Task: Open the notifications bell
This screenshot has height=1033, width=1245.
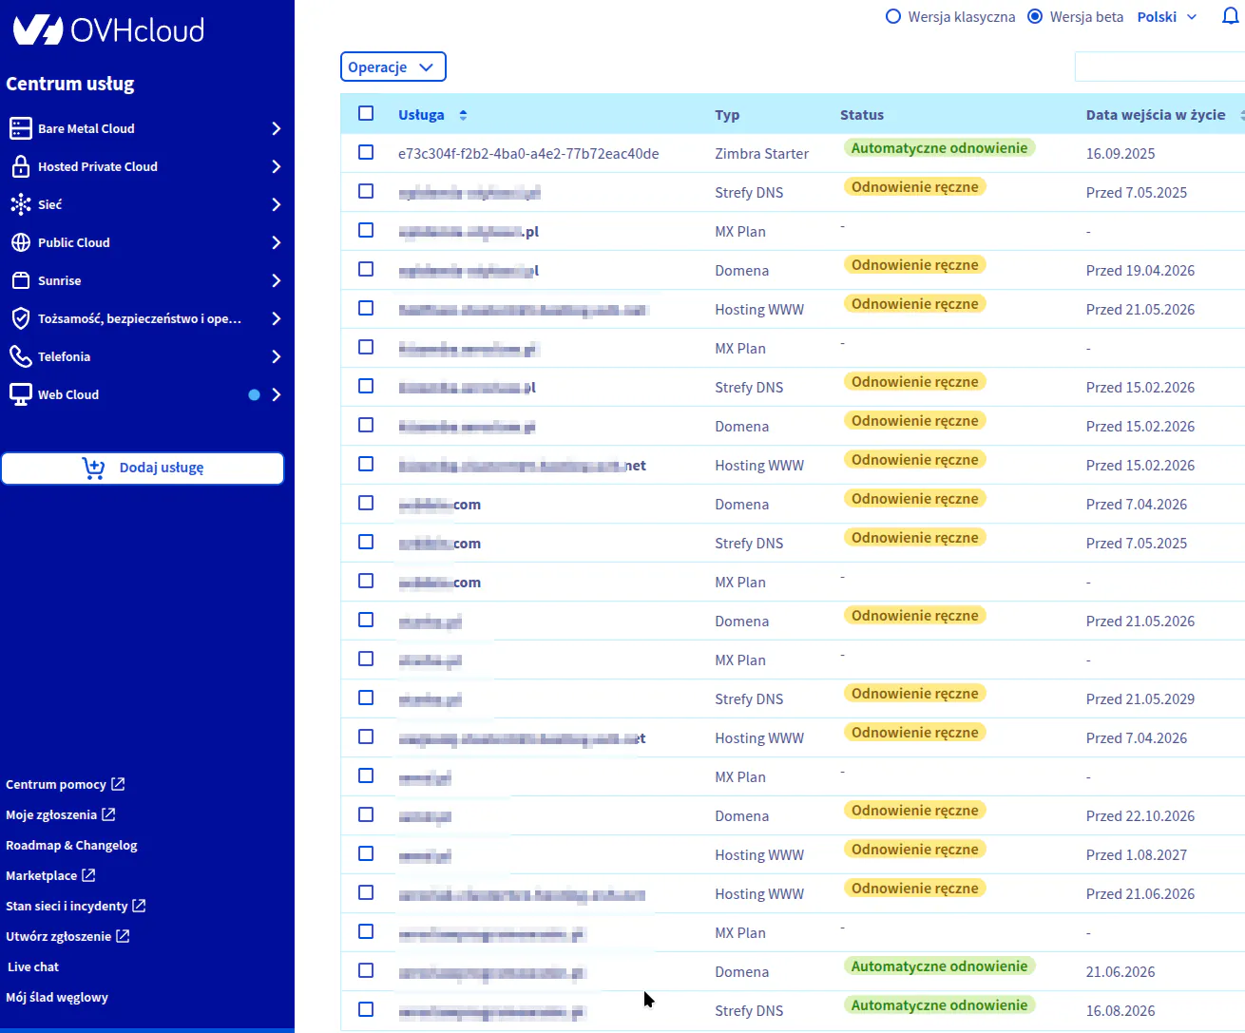Action: click(1230, 17)
